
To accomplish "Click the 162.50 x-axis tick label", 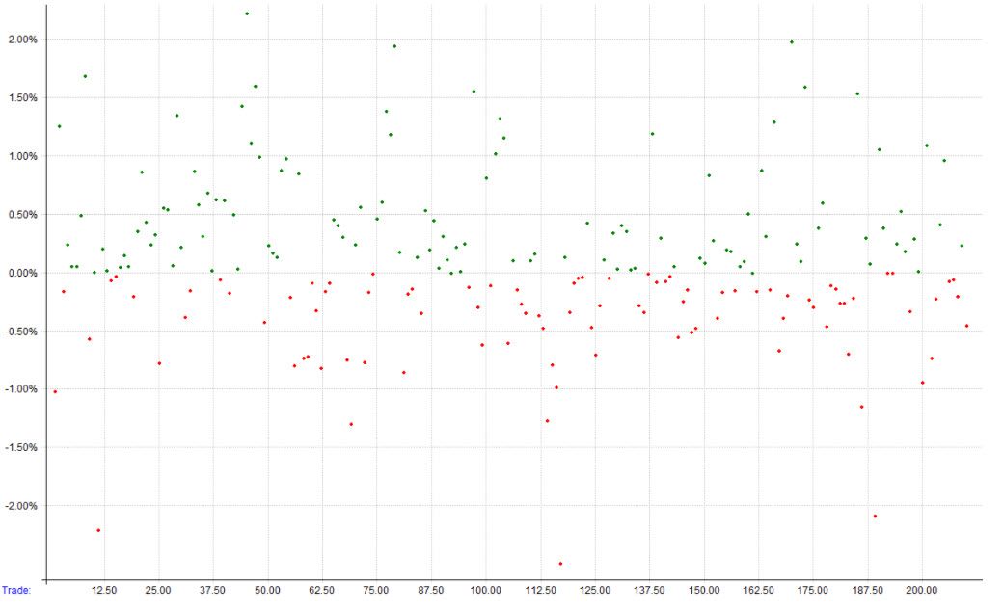I will (759, 590).
